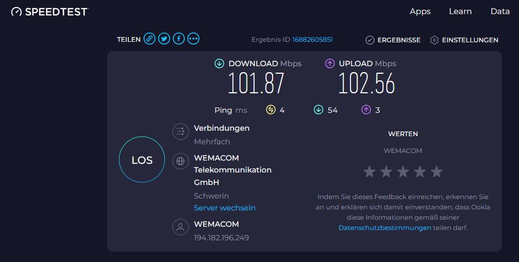
Task: Click the Verbindungen label
Action: point(222,129)
